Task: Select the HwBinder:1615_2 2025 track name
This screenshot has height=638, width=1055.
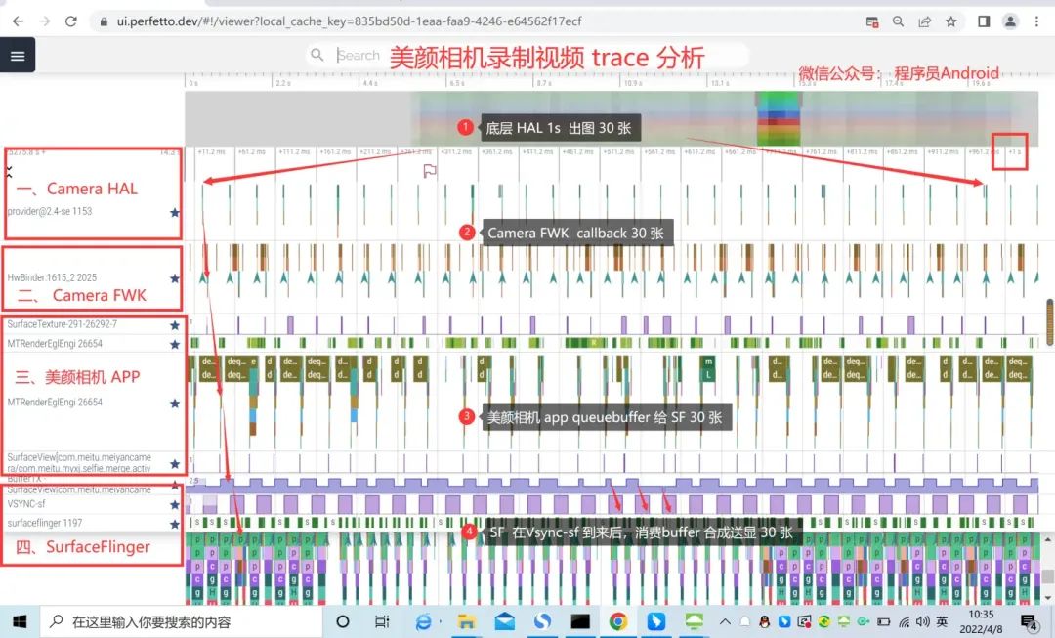Action: point(52,277)
